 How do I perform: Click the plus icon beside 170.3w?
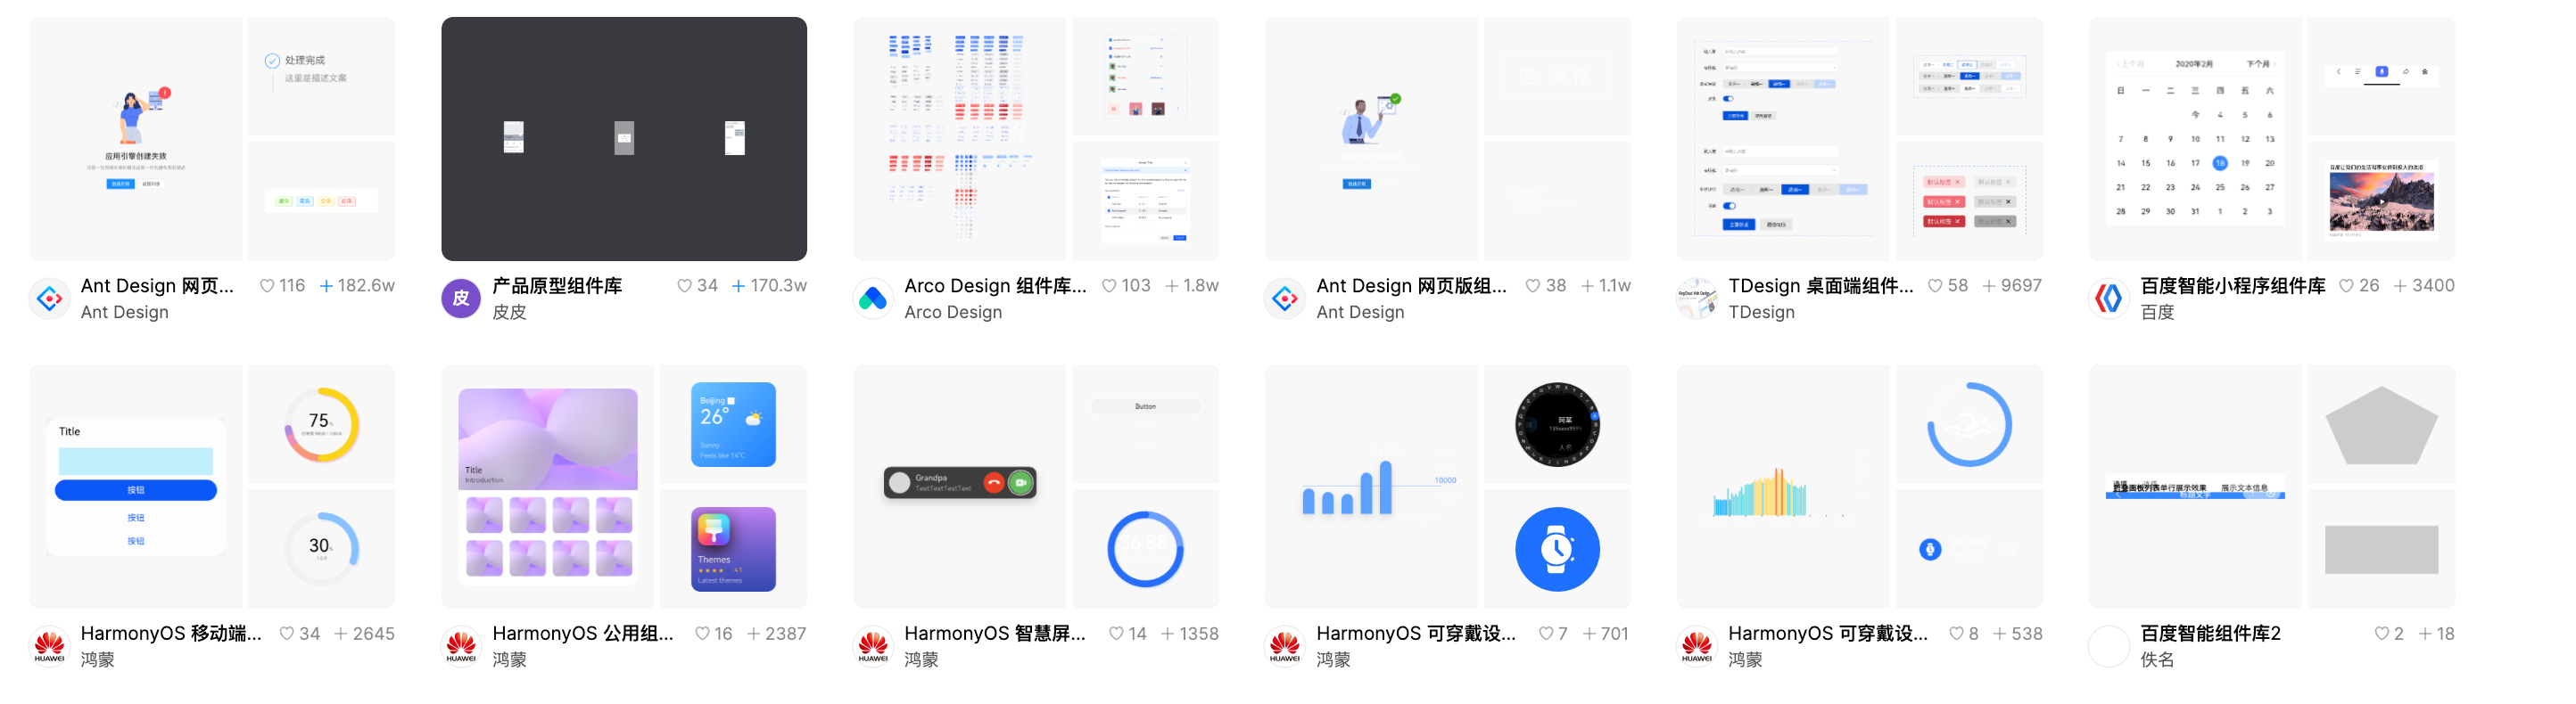[738, 285]
